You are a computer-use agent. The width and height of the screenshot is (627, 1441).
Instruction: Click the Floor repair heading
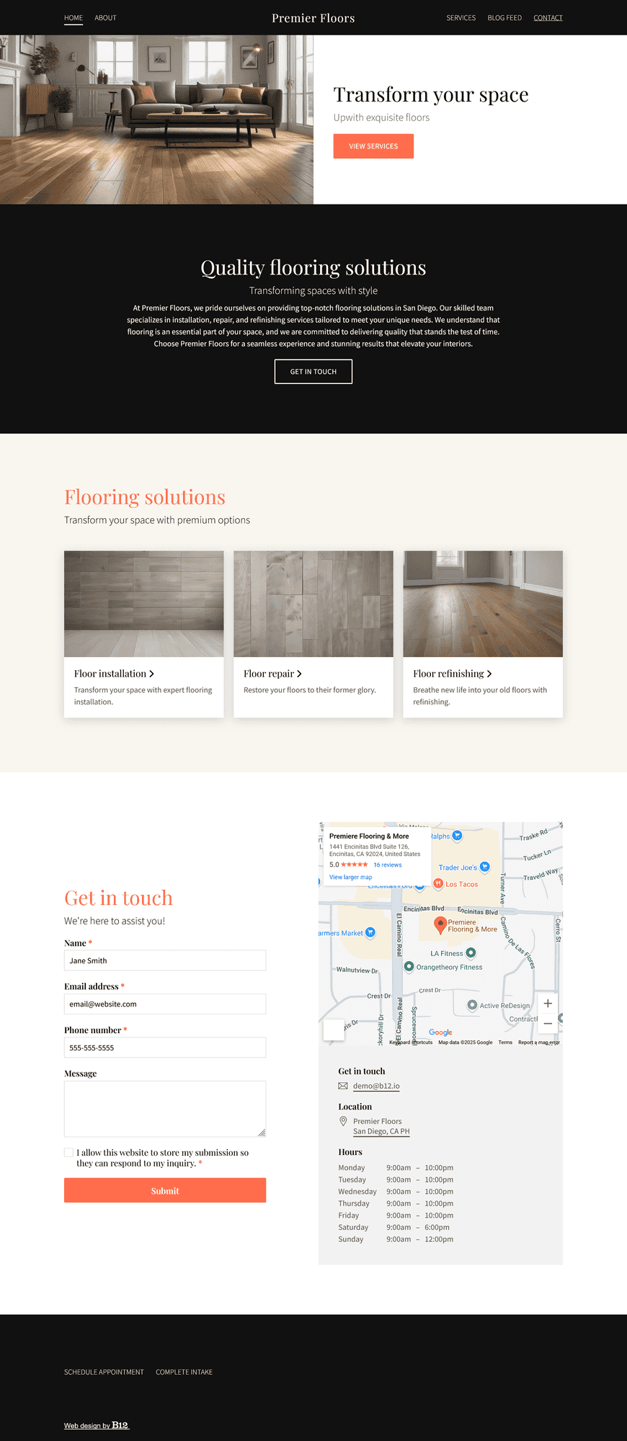click(269, 674)
